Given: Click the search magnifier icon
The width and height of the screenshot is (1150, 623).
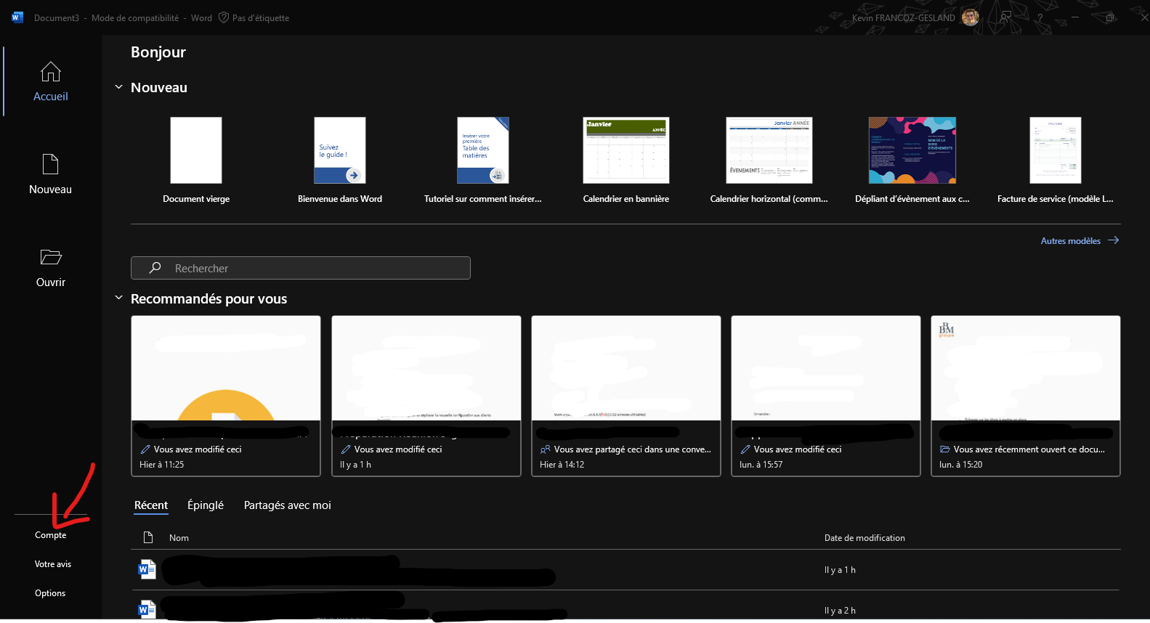Looking at the screenshot, I should click(x=155, y=268).
